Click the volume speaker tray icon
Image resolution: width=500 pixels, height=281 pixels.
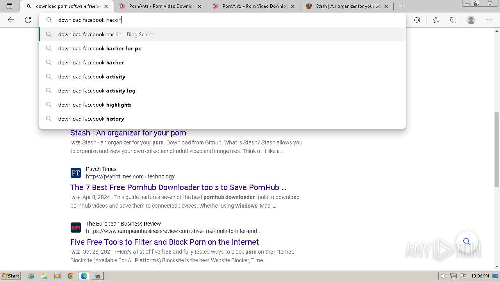445,276
